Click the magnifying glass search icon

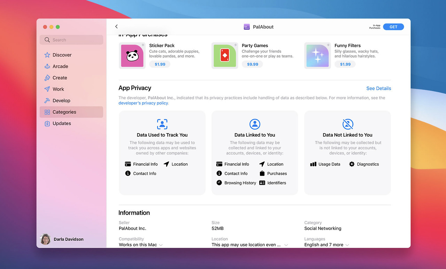tap(47, 40)
